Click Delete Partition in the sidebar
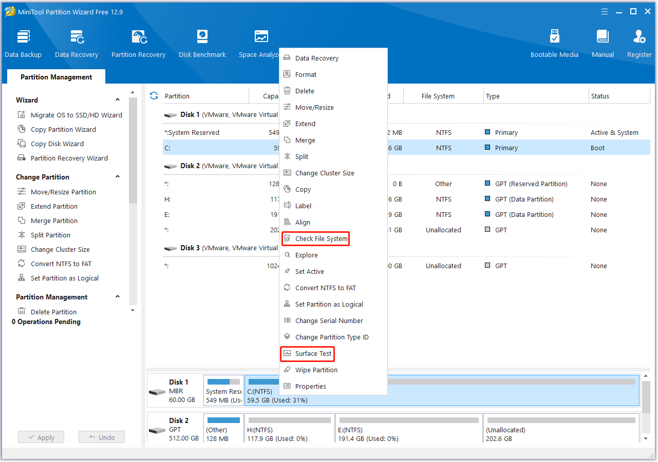Image resolution: width=658 pixels, height=462 pixels. pos(47,312)
